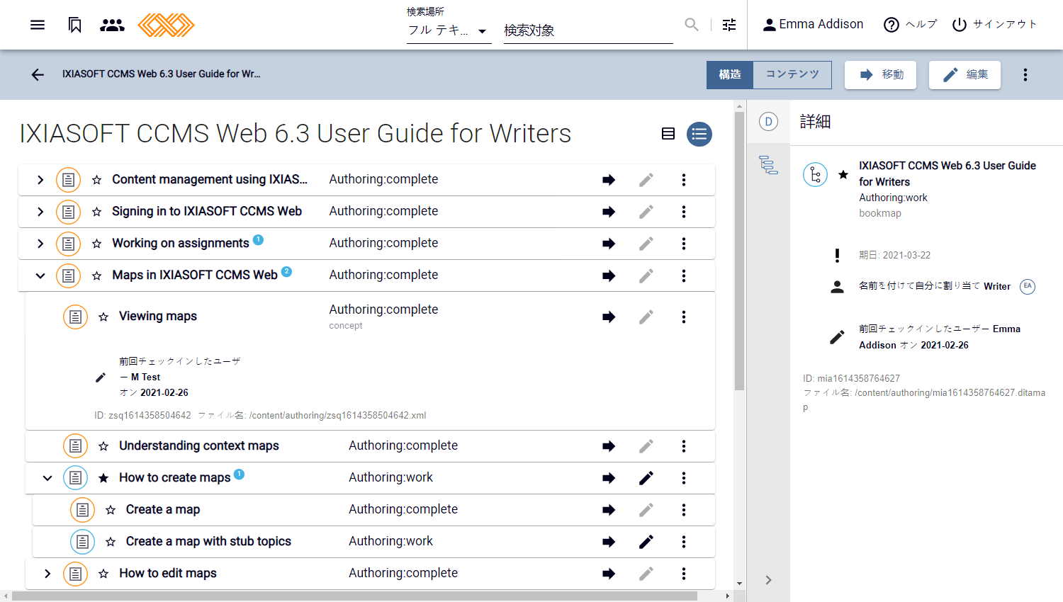1063x602 pixels.
Task: Select the blue detailed list view button
Action: click(699, 134)
